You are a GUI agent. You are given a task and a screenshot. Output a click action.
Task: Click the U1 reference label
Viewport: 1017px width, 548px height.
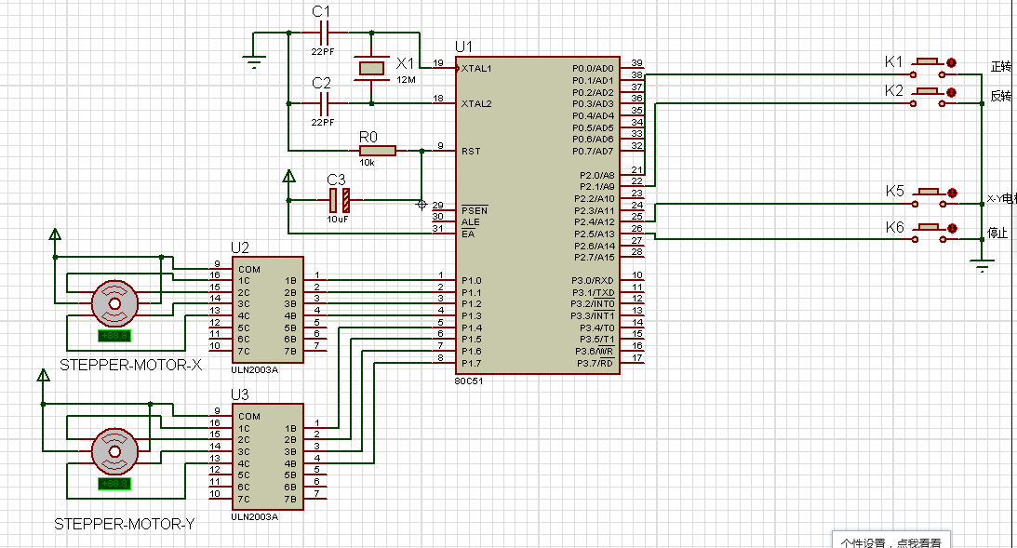click(463, 47)
